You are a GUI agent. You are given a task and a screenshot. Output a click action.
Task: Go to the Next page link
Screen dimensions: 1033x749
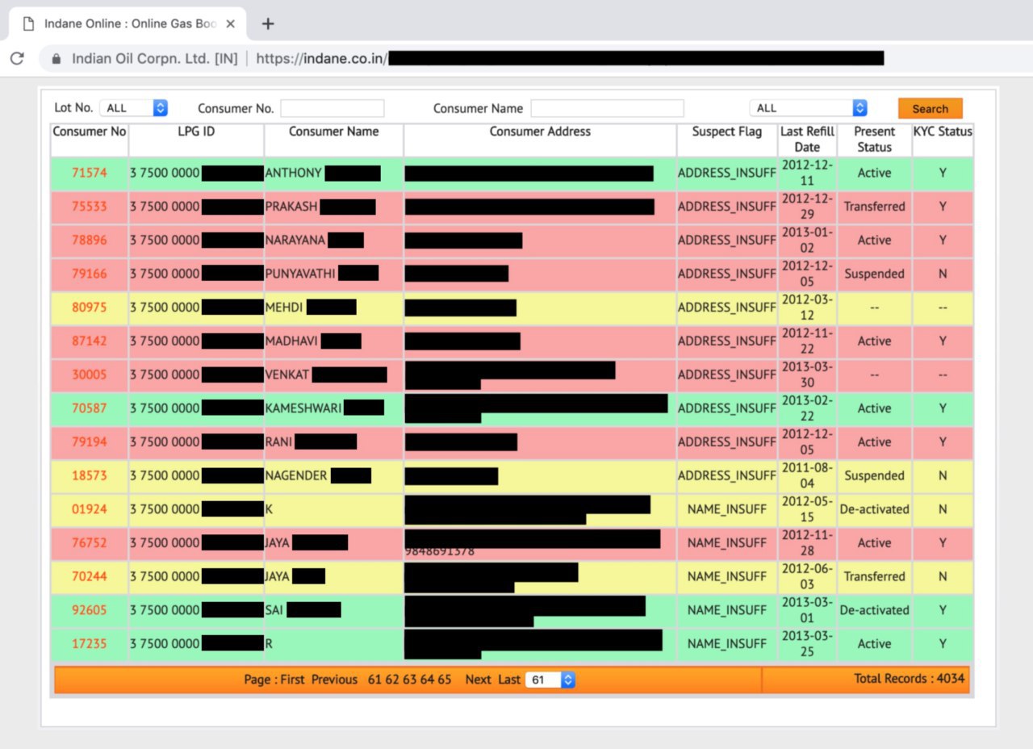478,680
